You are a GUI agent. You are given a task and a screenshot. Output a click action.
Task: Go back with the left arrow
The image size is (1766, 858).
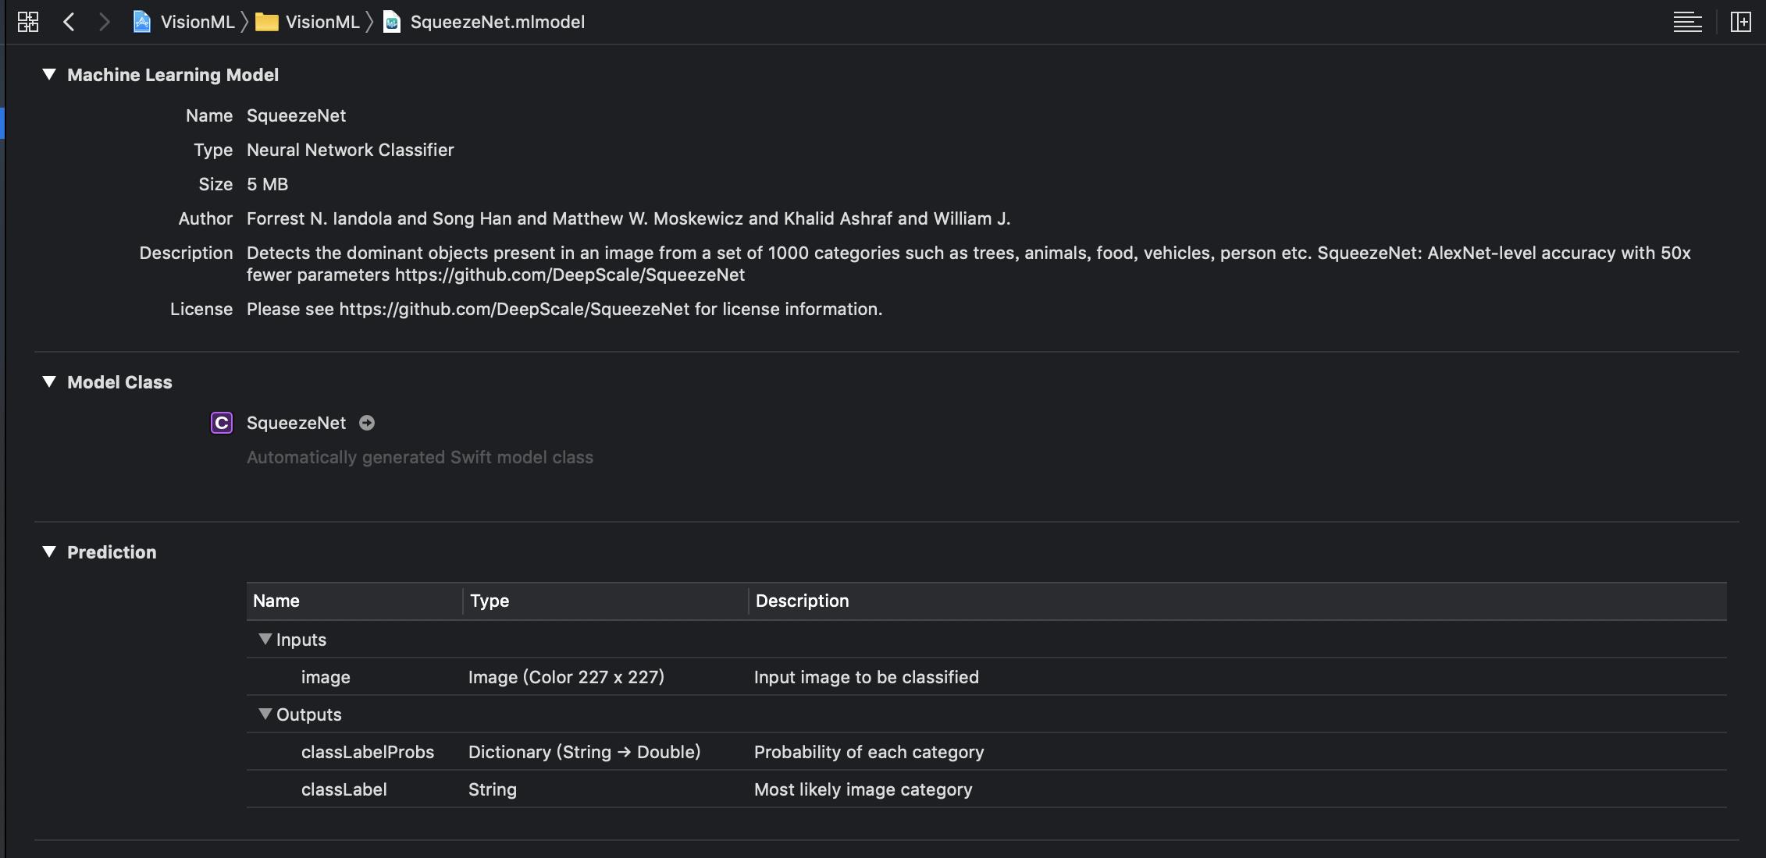coord(69,22)
